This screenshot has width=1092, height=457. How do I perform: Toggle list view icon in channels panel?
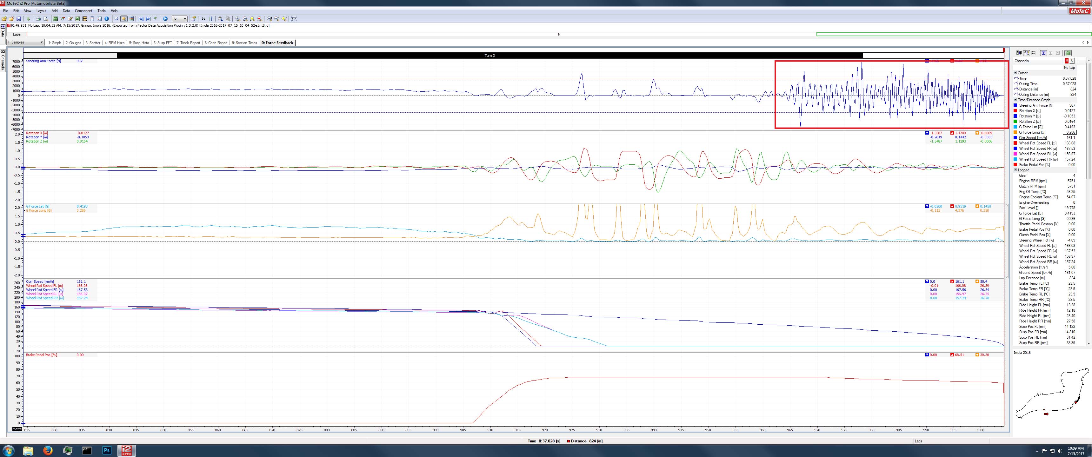pyautogui.click(x=1034, y=53)
